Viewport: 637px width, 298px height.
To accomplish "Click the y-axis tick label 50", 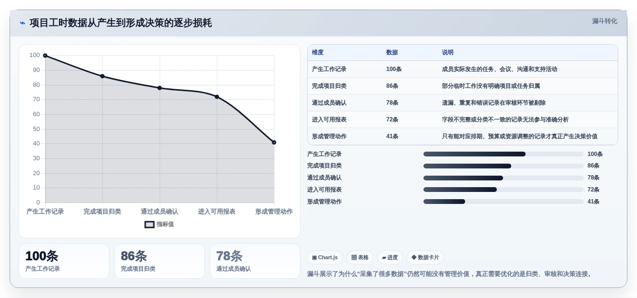I will click(36, 129).
